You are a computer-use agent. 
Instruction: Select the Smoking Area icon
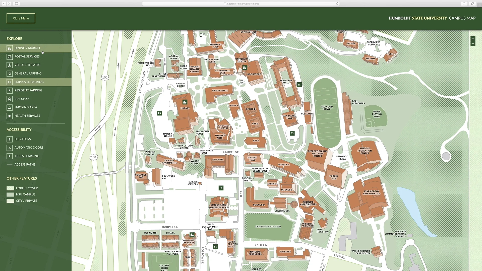pos(10,107)
